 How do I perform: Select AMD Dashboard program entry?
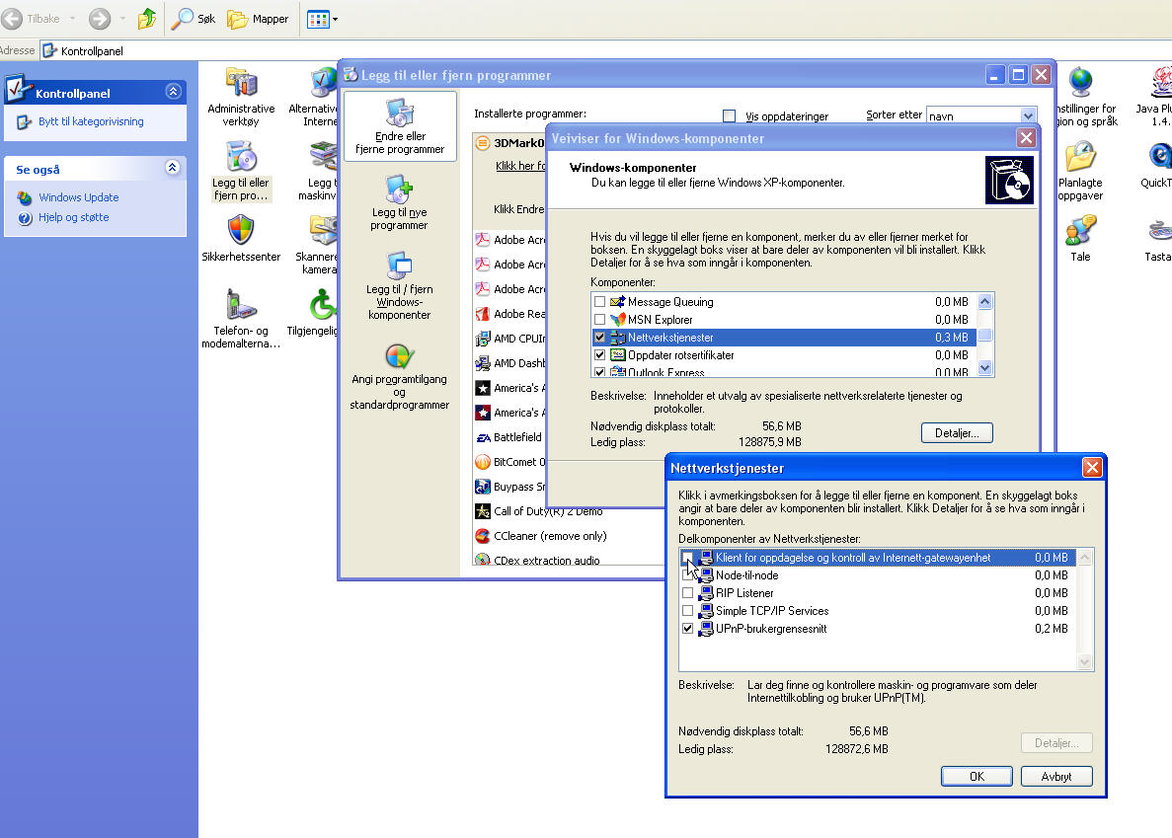[510, 363]
